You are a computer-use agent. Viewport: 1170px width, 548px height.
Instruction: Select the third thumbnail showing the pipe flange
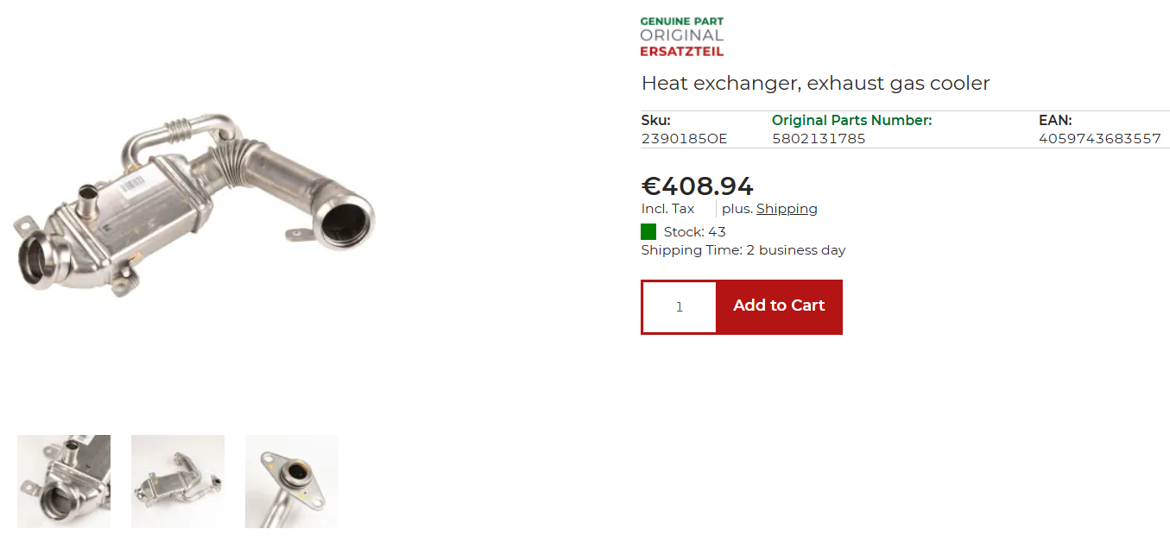coord(292,482)
